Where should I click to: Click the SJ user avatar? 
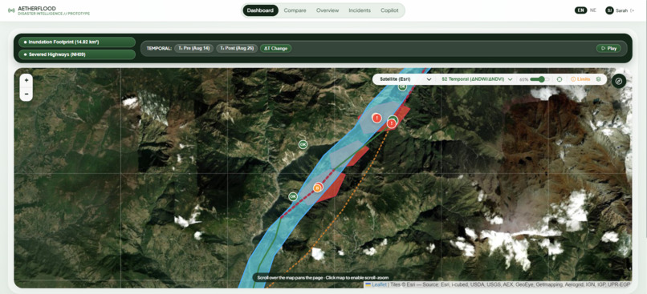point(609,10)
